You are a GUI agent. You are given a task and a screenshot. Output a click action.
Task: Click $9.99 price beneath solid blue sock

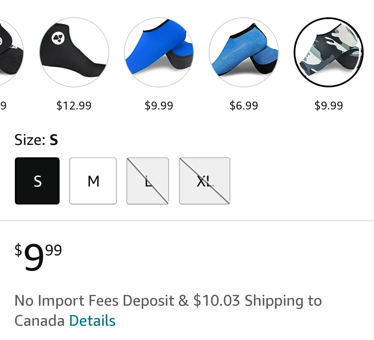[159, 105]
